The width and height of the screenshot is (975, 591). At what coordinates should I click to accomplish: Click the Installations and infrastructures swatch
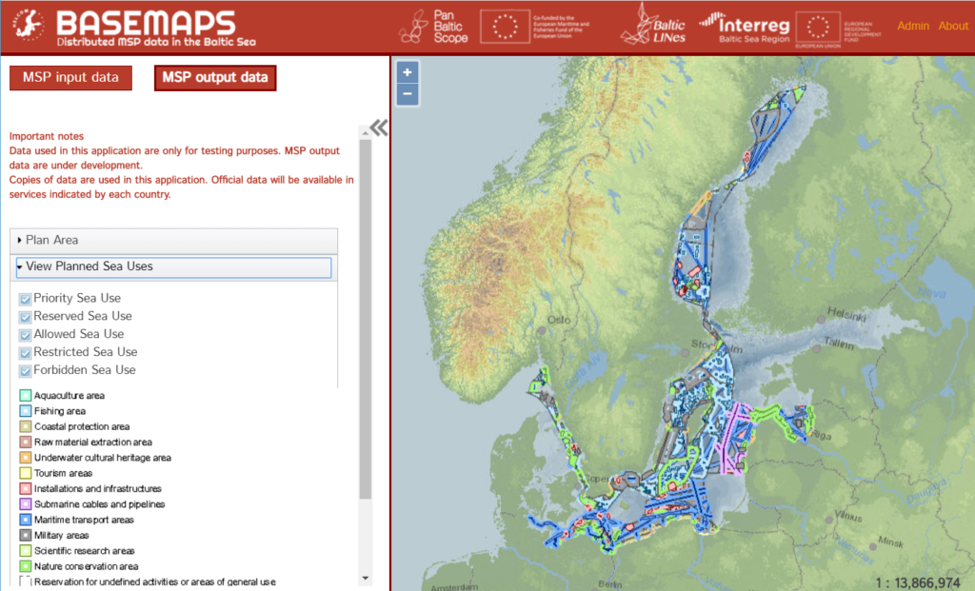[x=25, y=488]
